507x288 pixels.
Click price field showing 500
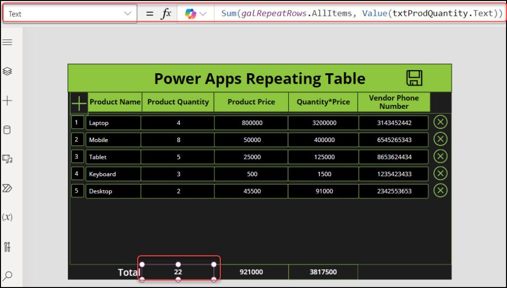point(251,174)
